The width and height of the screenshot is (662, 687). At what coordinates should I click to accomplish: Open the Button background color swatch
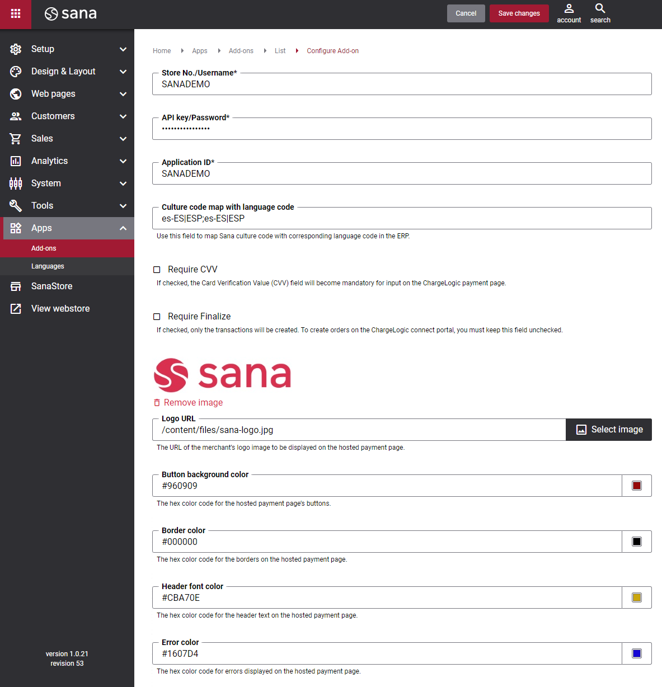[637, 486]
